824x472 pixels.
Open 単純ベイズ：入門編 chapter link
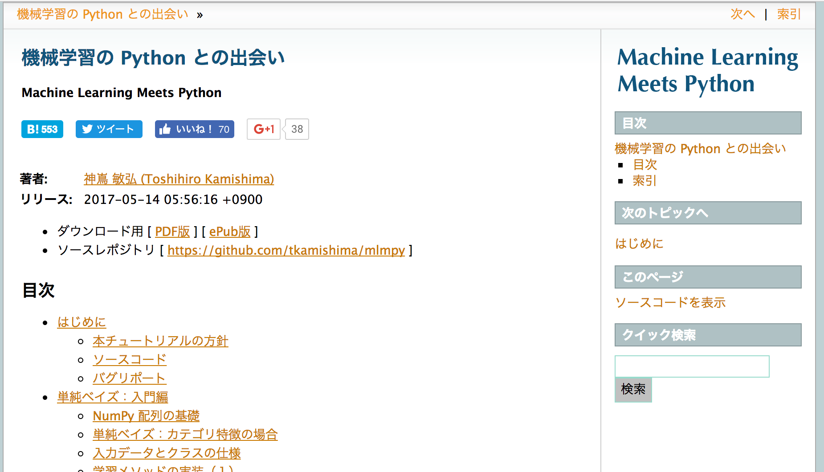click(113, 397)
